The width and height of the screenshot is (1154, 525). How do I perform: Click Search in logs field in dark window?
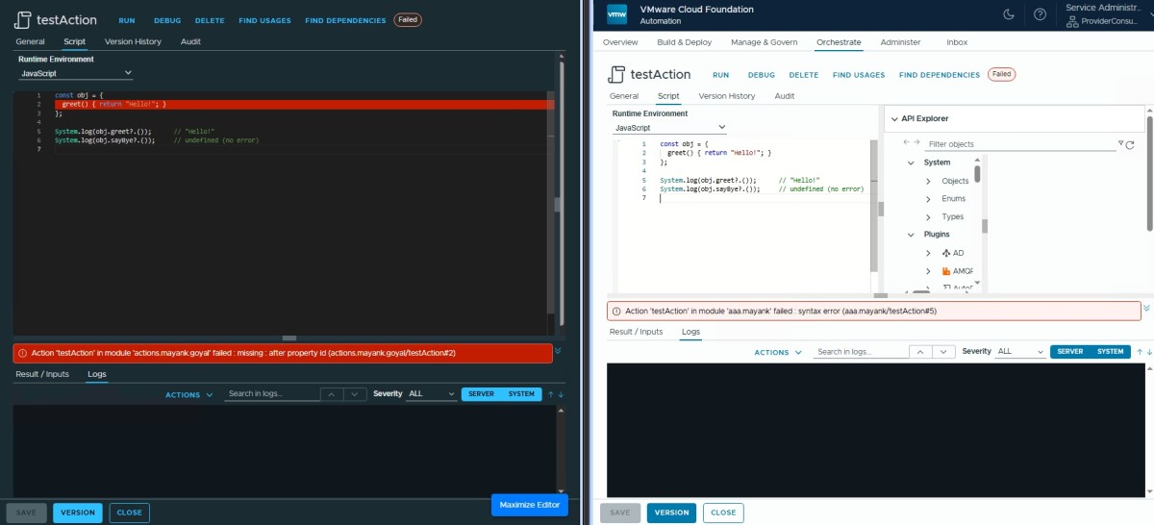(271, 394)
